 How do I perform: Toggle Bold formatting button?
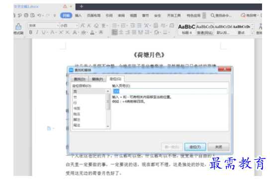click(x=31, y=32)
